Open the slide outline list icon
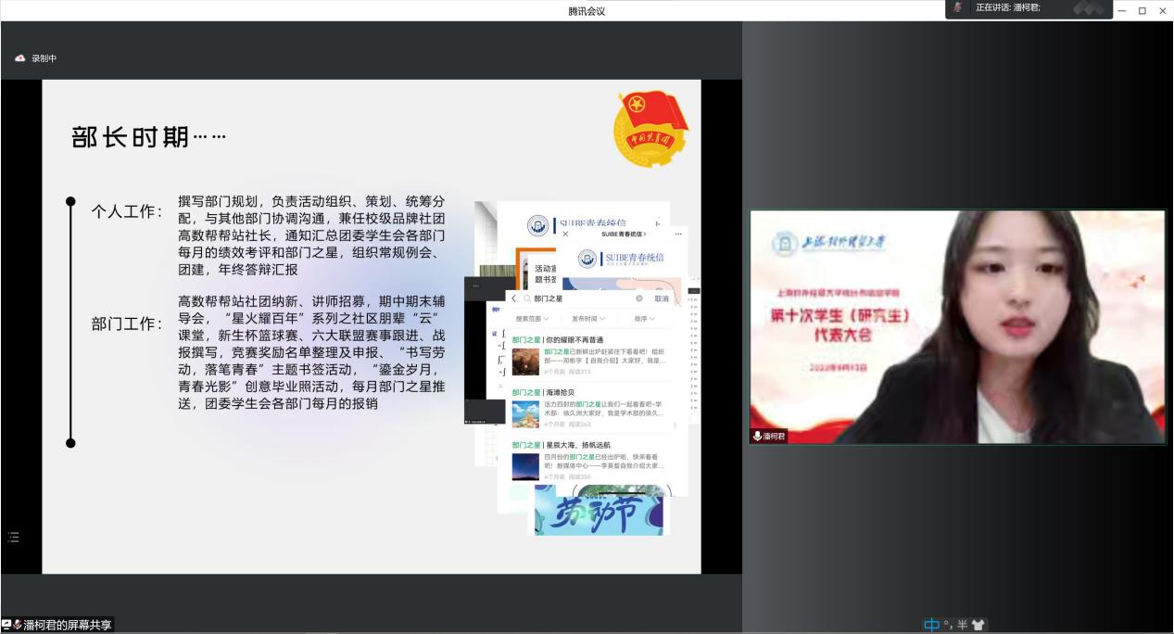The height and width of the screenshot is (634, 1174). click(14, 537)
